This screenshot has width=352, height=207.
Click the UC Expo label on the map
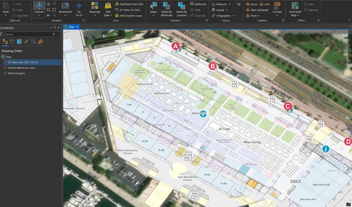[225, 129]
